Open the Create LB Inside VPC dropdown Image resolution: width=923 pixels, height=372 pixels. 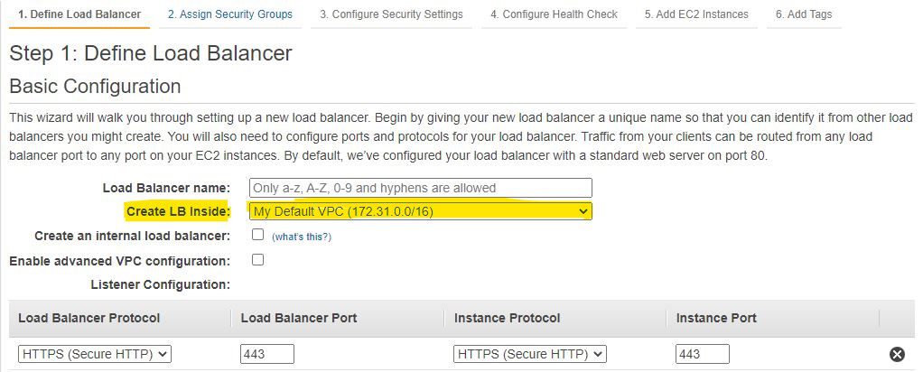click(421, 211)
